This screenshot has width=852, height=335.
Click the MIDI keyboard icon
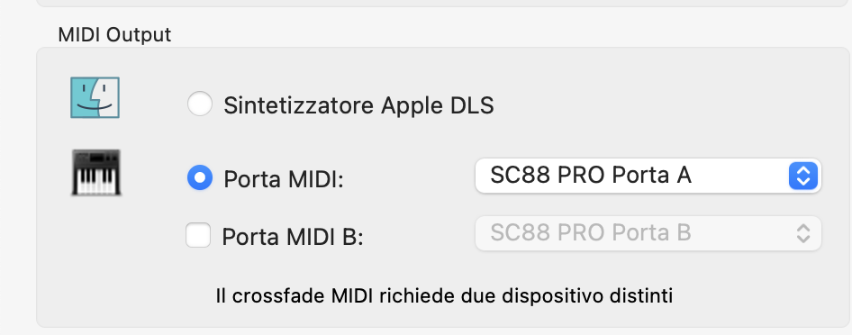[x=96, y=173]
